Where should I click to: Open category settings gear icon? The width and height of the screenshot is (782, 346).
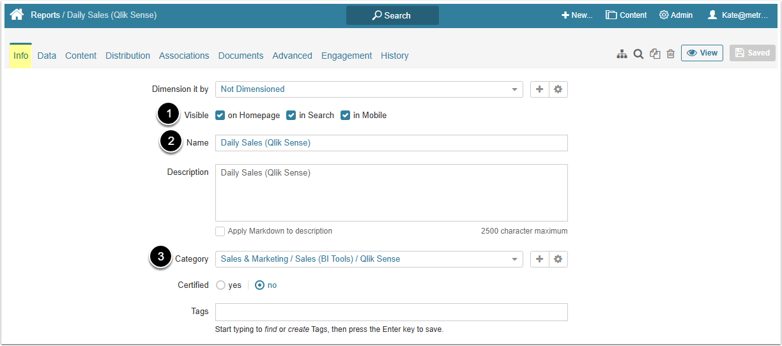click(558, 259)
